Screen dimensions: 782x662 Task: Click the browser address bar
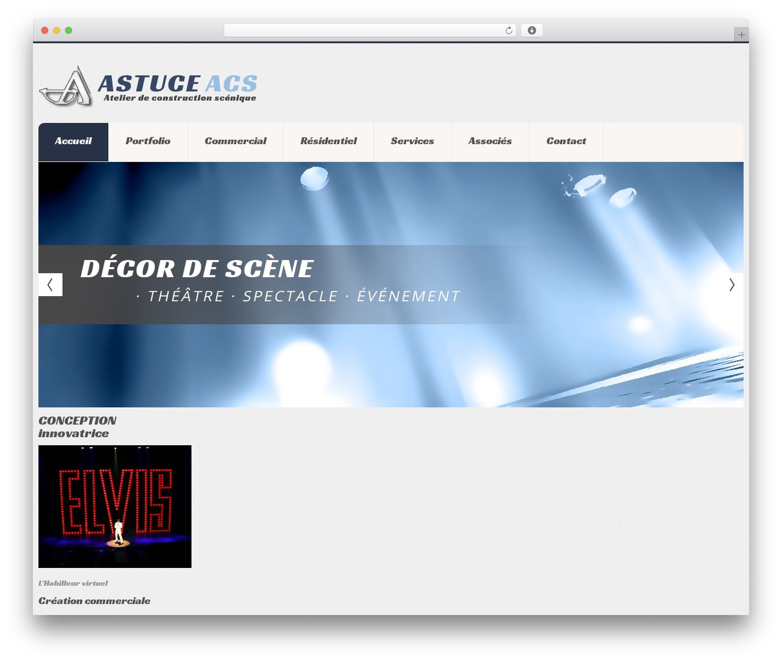pos(370,31)
